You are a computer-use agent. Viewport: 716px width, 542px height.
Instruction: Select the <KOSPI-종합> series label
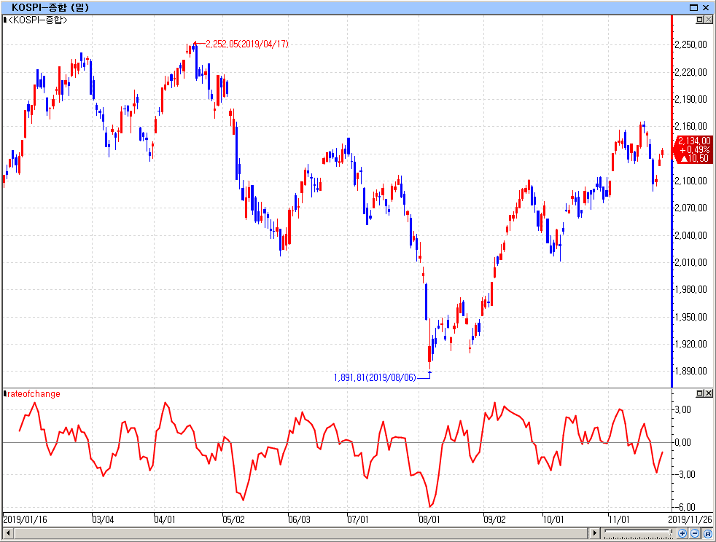pyautogui.click(x=37, y=20)
